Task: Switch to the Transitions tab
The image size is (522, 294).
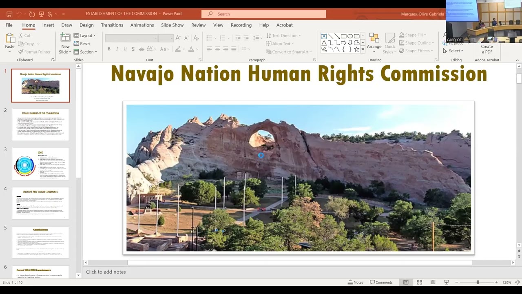Action: (112, 25)
